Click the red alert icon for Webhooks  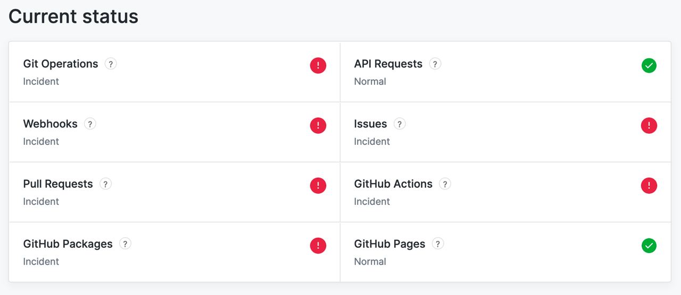coord(318,126)
